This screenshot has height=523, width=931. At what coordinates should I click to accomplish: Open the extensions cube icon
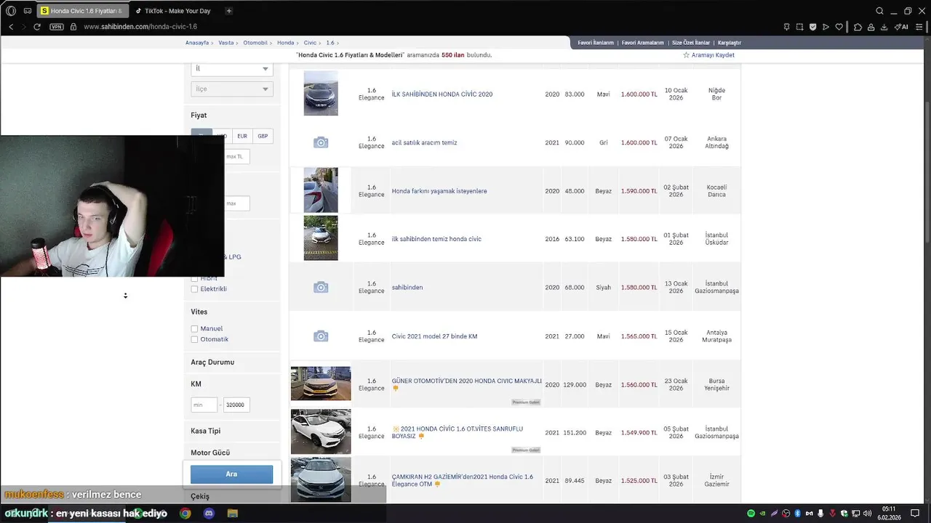858,27
